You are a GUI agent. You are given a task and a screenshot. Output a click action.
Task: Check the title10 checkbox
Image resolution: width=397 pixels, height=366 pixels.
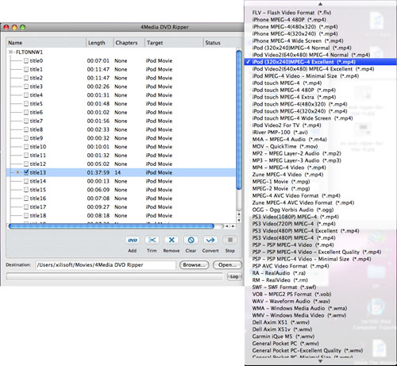tap(26, 147)
